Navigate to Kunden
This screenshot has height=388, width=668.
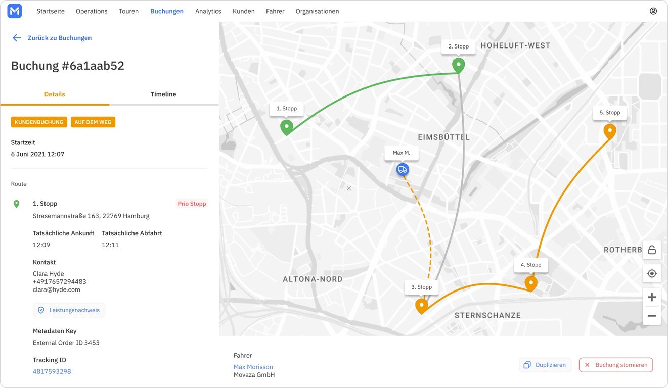[244, 11]
